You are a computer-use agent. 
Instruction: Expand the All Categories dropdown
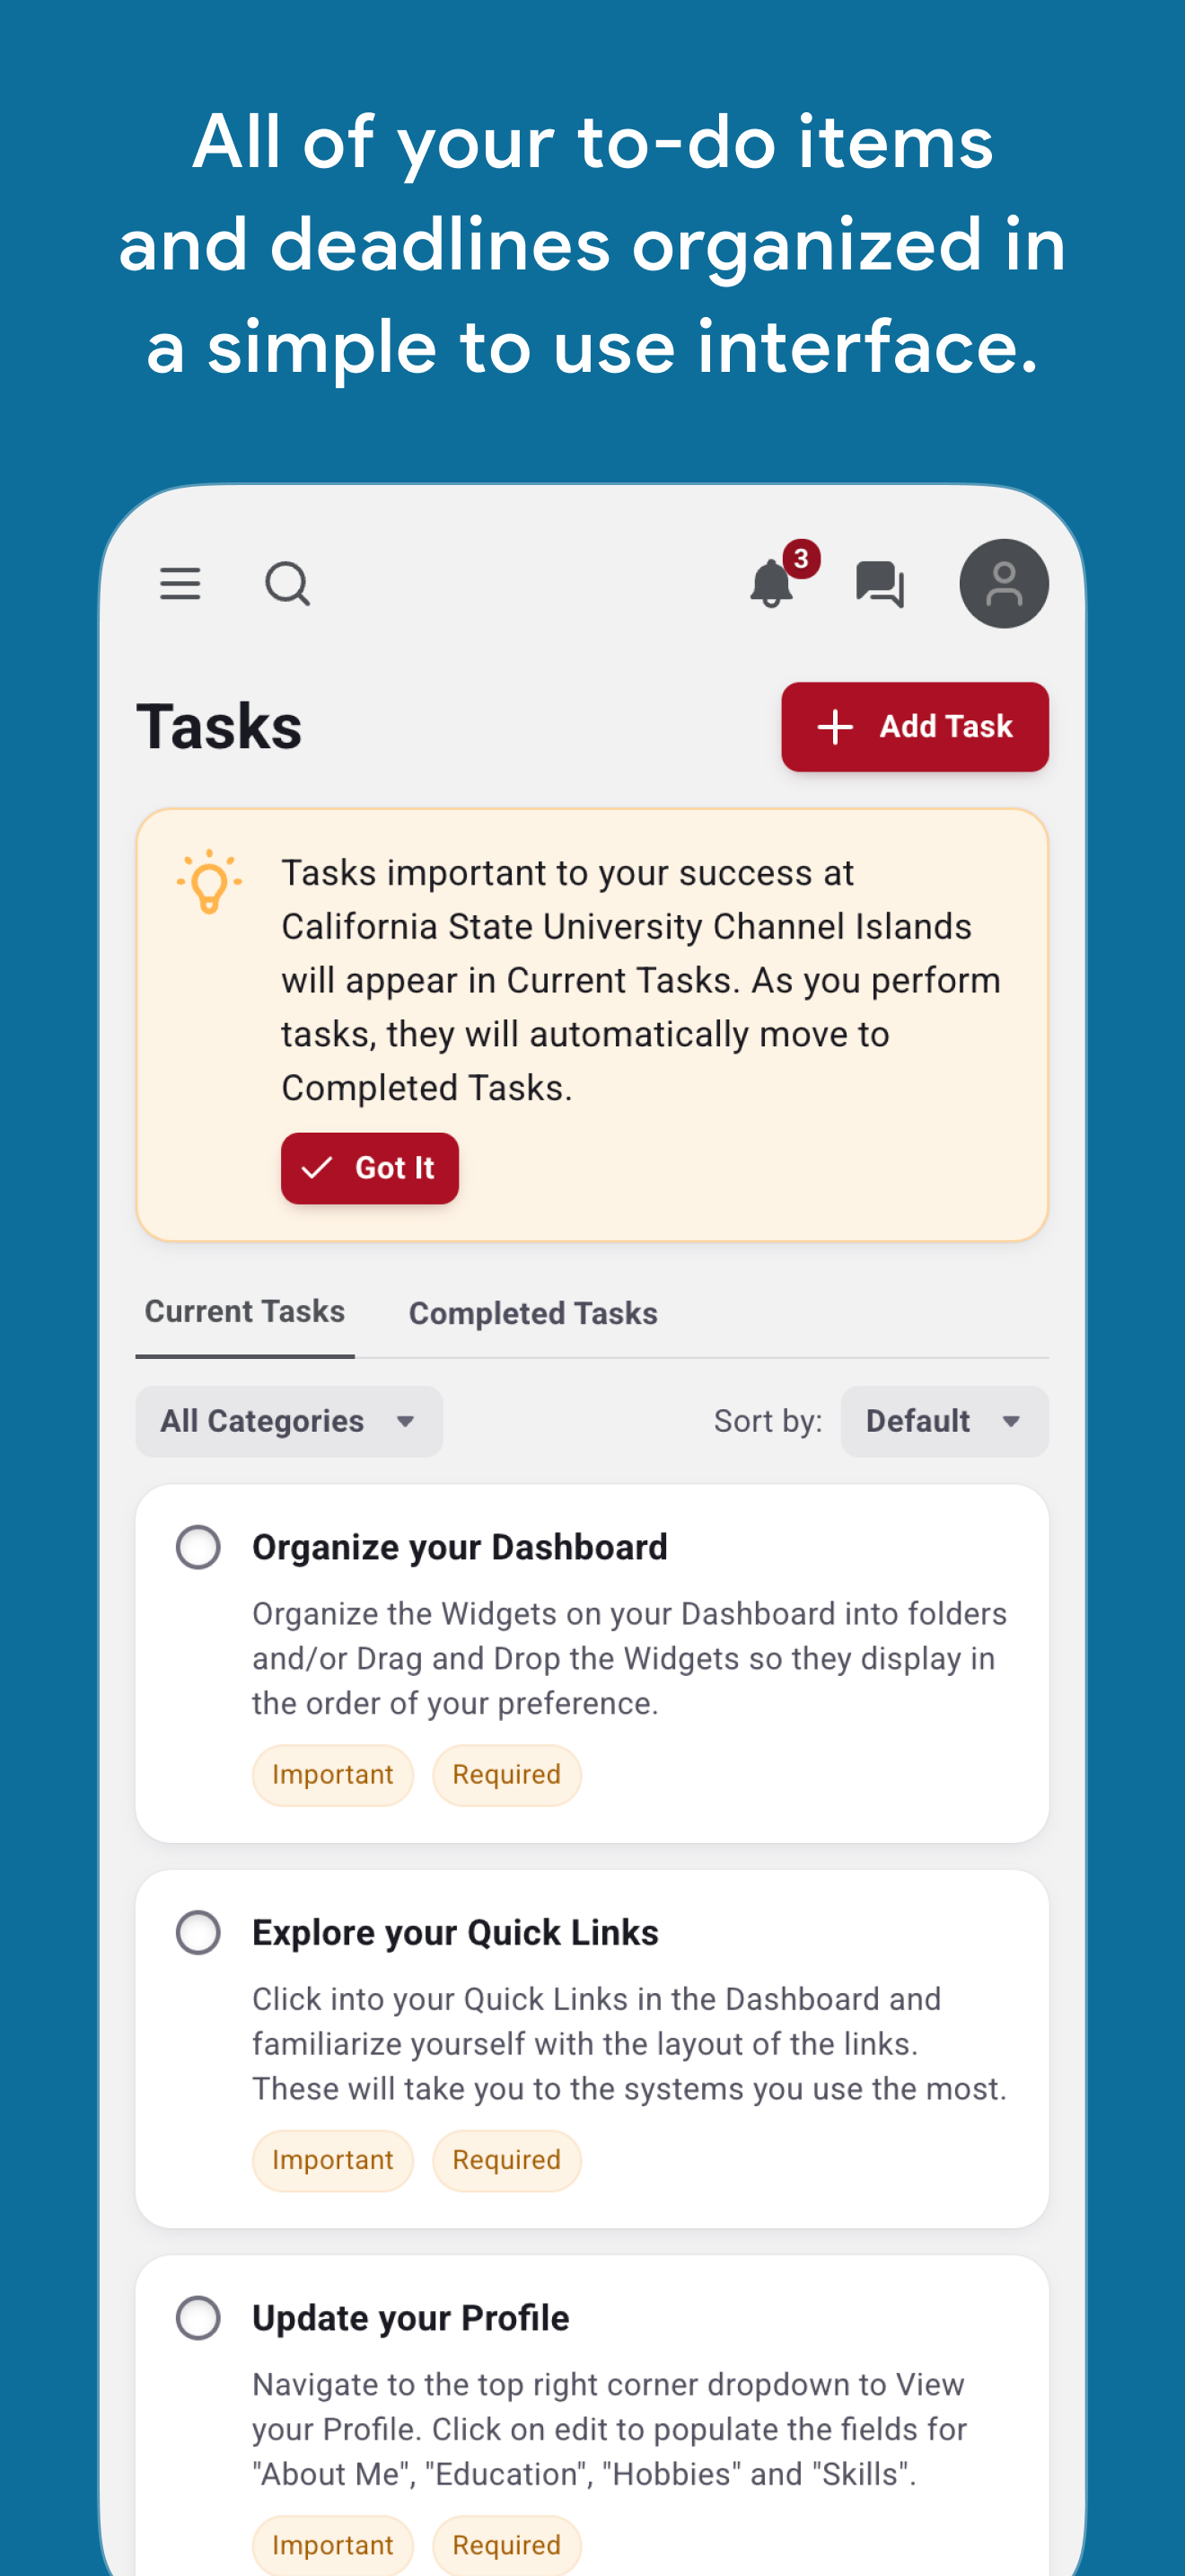pos(289,1421)
